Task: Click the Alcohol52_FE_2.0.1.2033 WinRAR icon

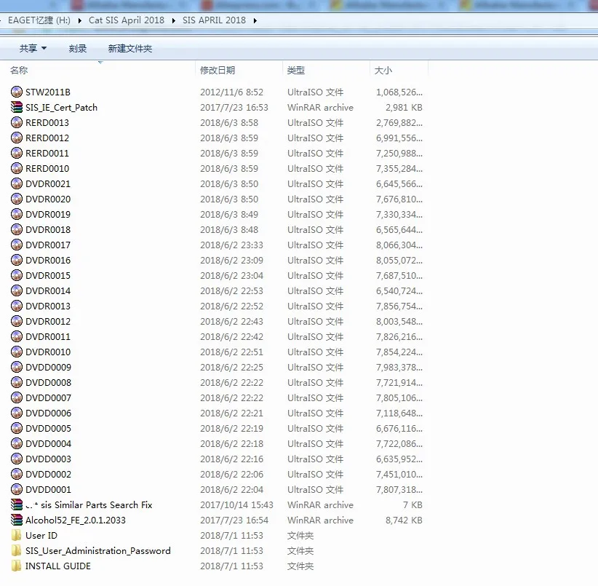Action: pos(17,520)
